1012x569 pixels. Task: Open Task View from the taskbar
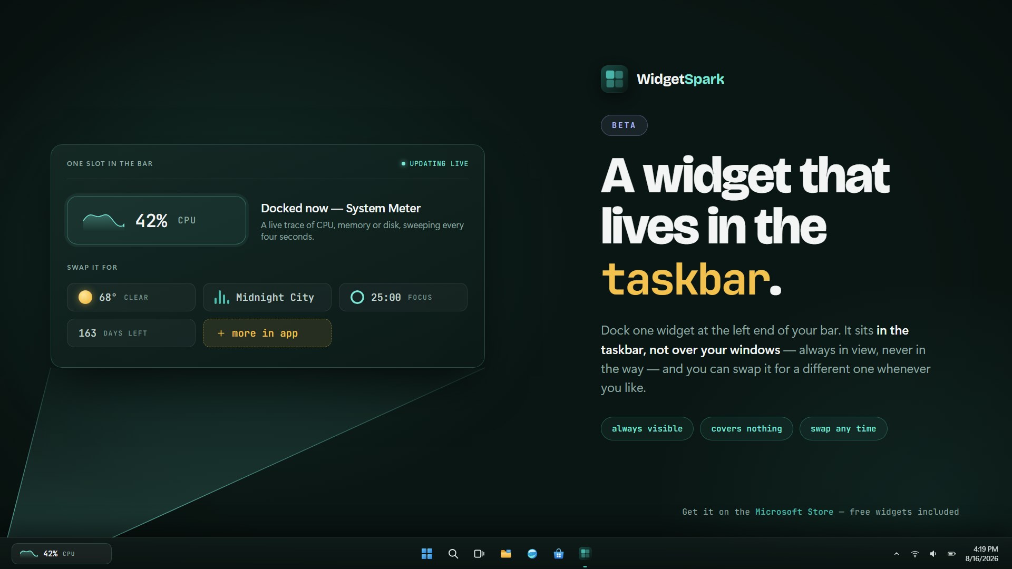(479, 554)
